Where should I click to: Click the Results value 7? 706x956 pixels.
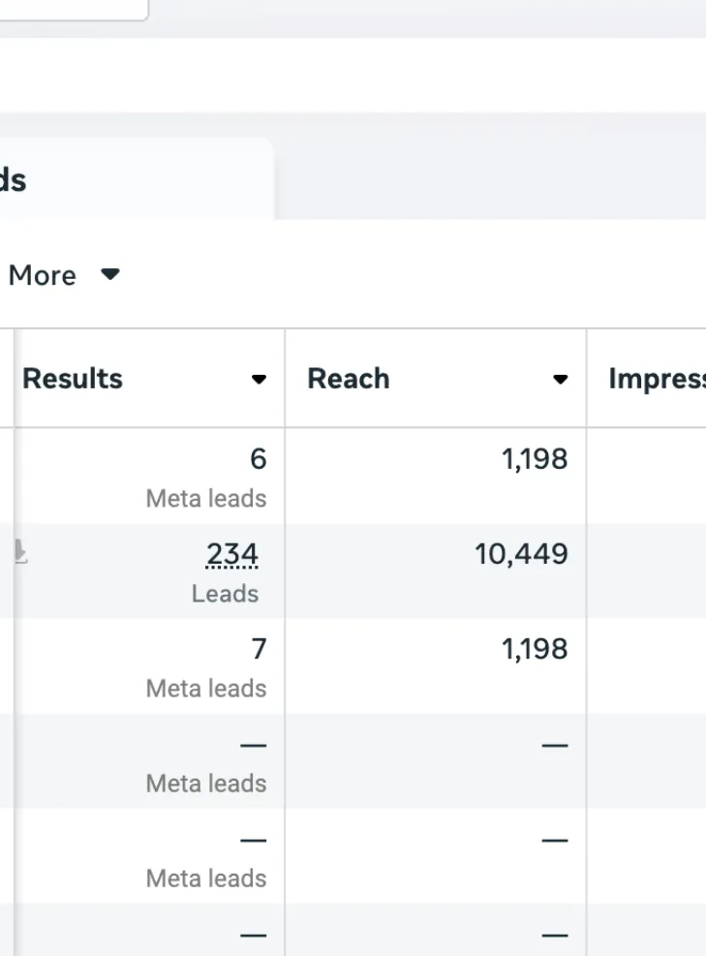(259, 649)
